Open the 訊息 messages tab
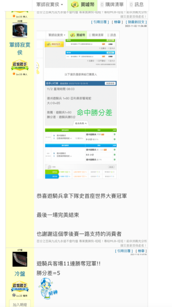 click(x=137, y=5)
